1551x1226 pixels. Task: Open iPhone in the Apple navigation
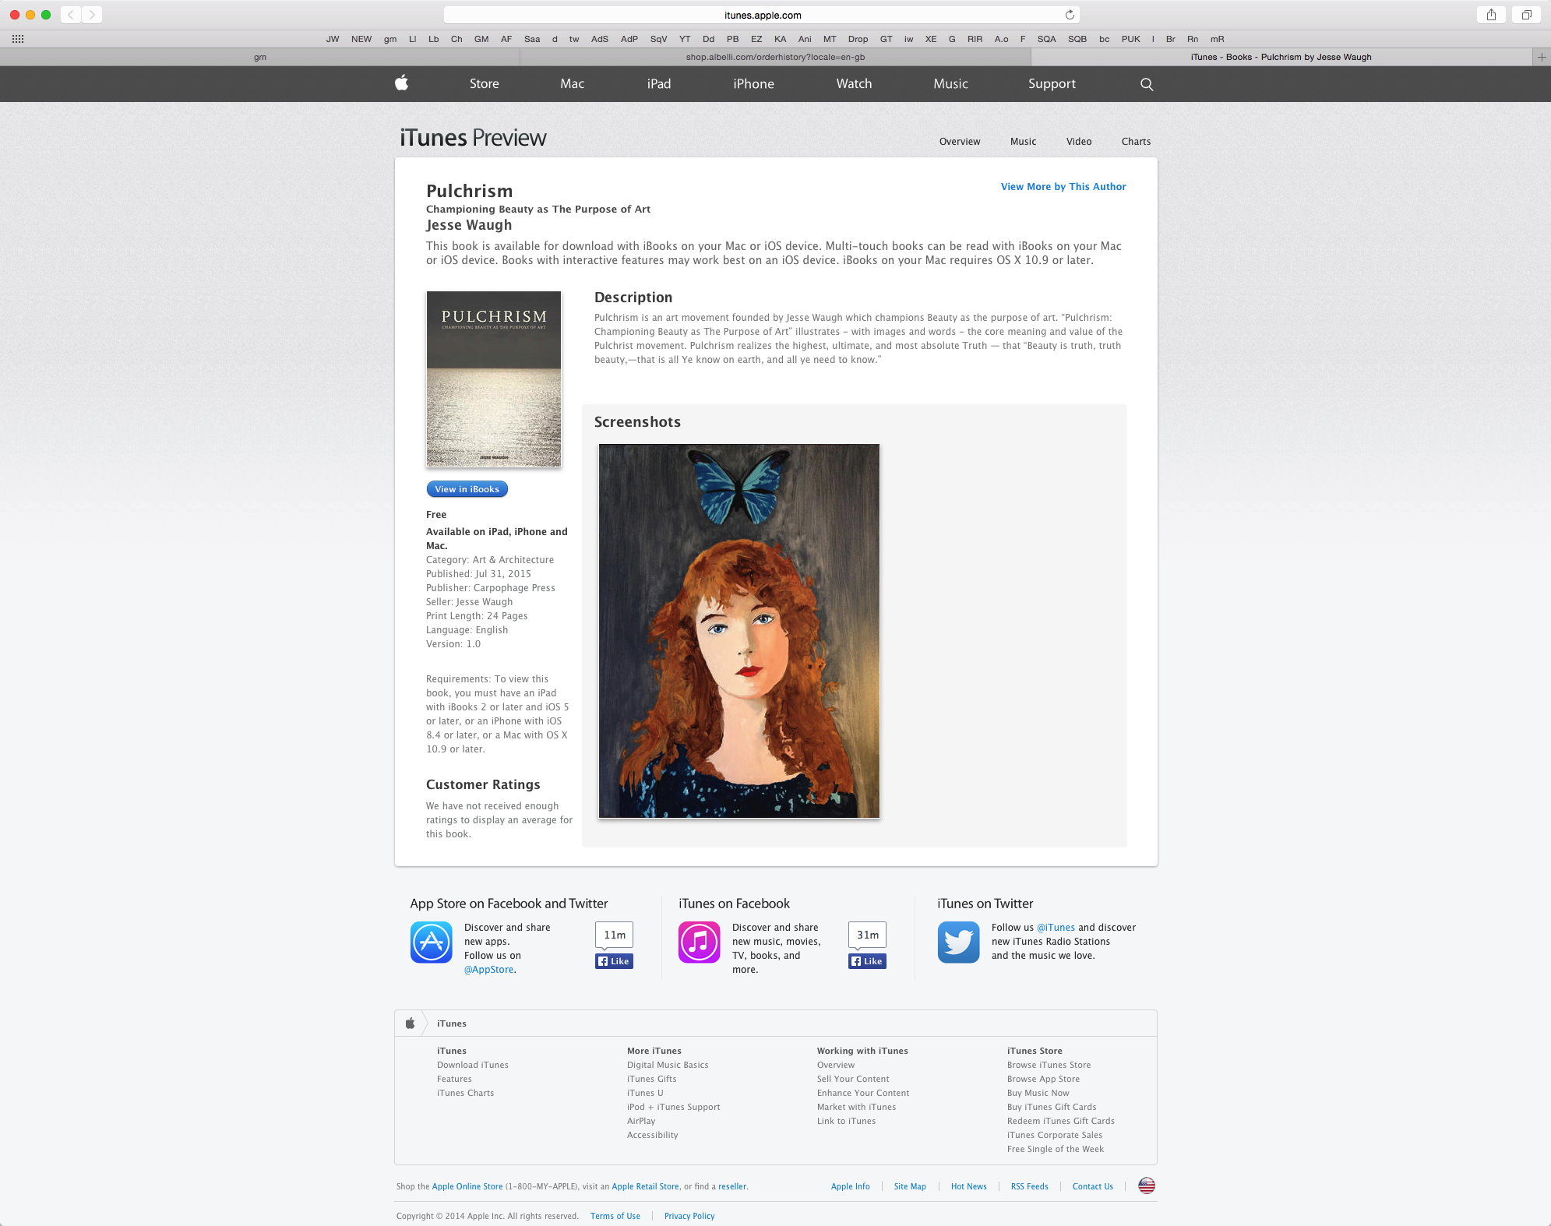(x=753, y=84)
